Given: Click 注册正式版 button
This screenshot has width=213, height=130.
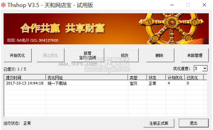Looking at the screenshot, I should pos(159,123).
